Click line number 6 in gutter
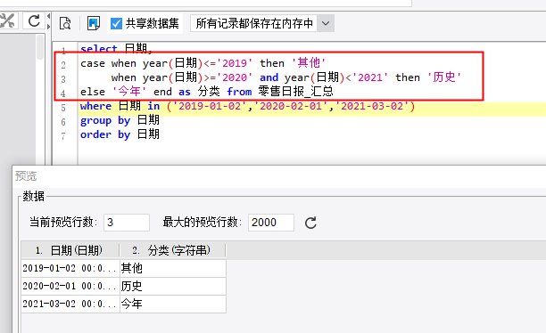Viewport: 546px width, 333px height. pyautogui.click(x=63, y=122)
